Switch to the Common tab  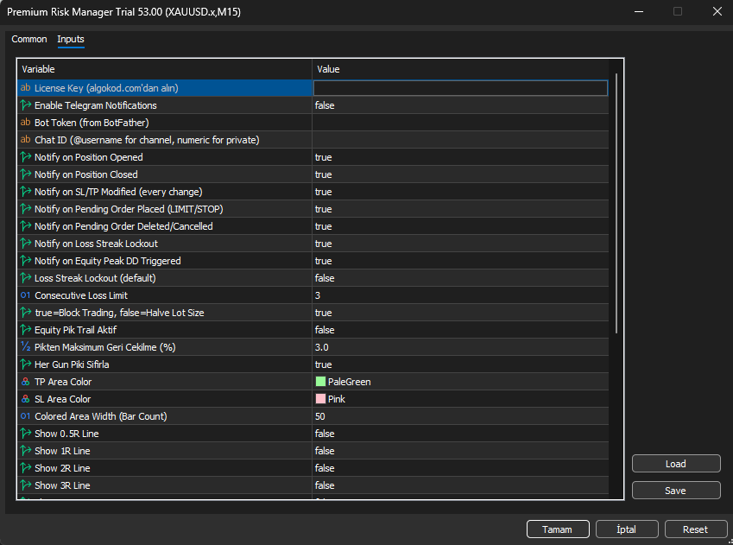(x=29, y=39)
